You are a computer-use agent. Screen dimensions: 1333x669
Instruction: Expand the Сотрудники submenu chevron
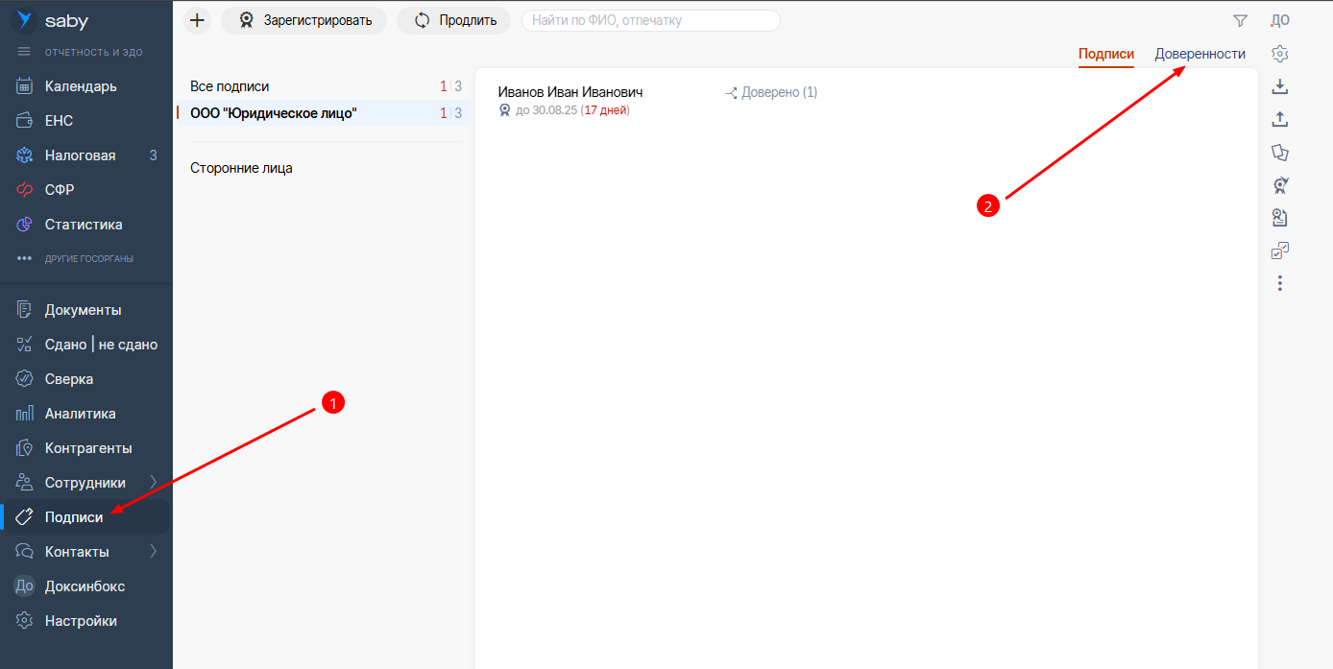coord(153,482)
